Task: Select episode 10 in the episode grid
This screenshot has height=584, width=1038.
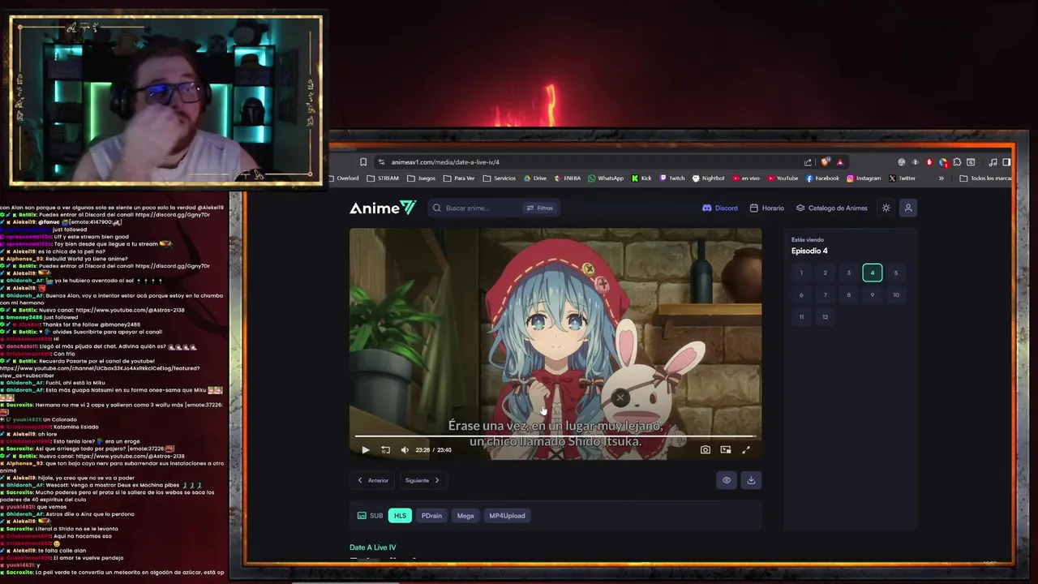Action: 896,295
